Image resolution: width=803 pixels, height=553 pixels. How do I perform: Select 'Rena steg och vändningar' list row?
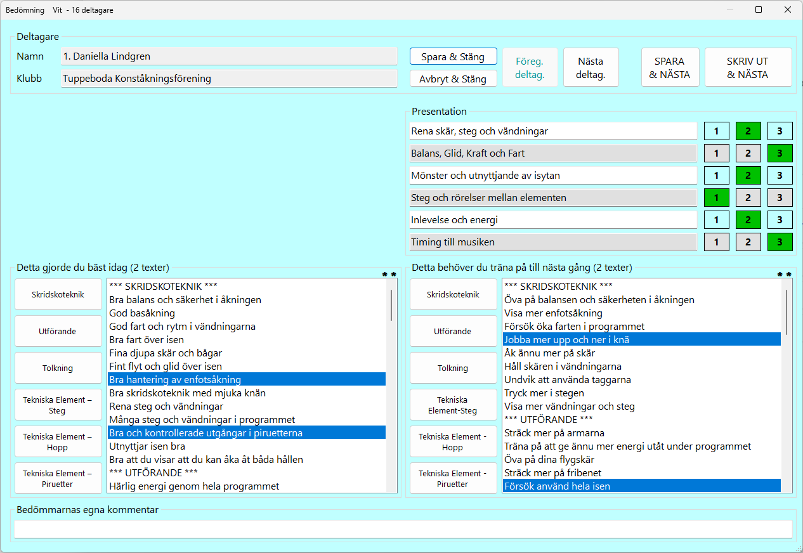247,406
